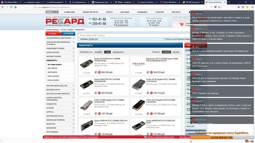This screenshot has height=143, width=255.
Task: Sort products by popularity (популярности)
Action: pos(118,52)
